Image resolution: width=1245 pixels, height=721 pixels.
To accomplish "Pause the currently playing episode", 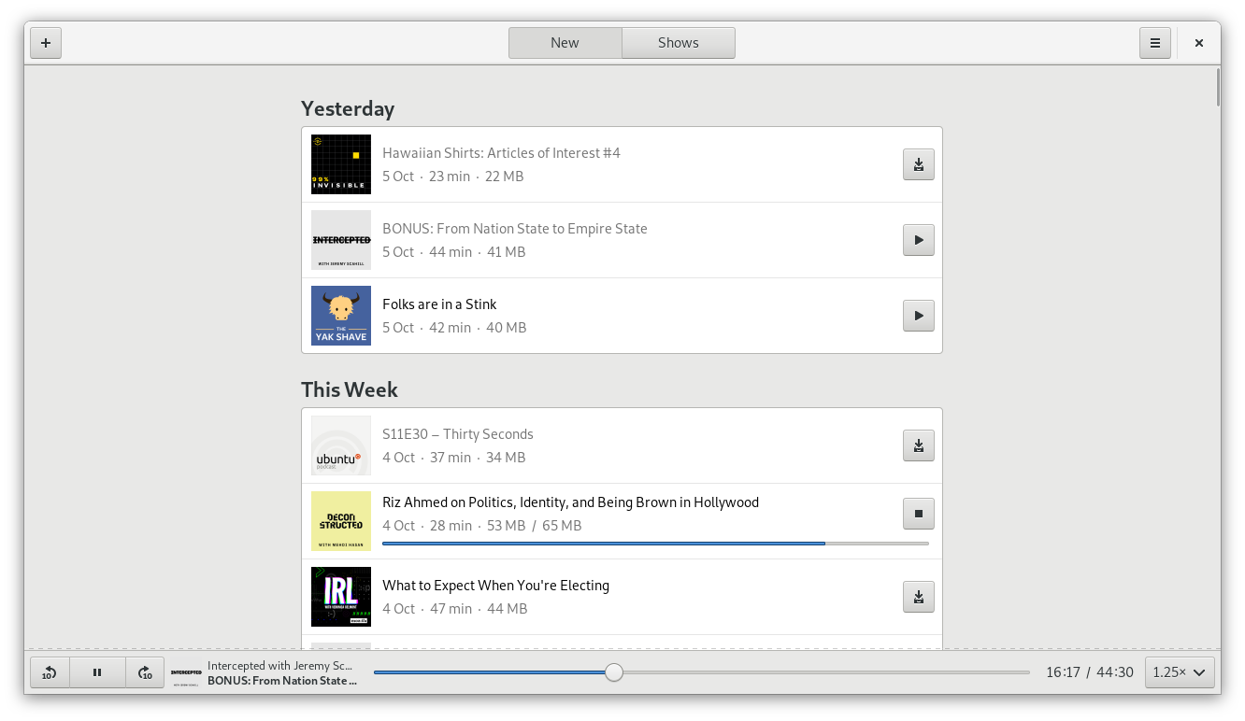I will 97,672.
